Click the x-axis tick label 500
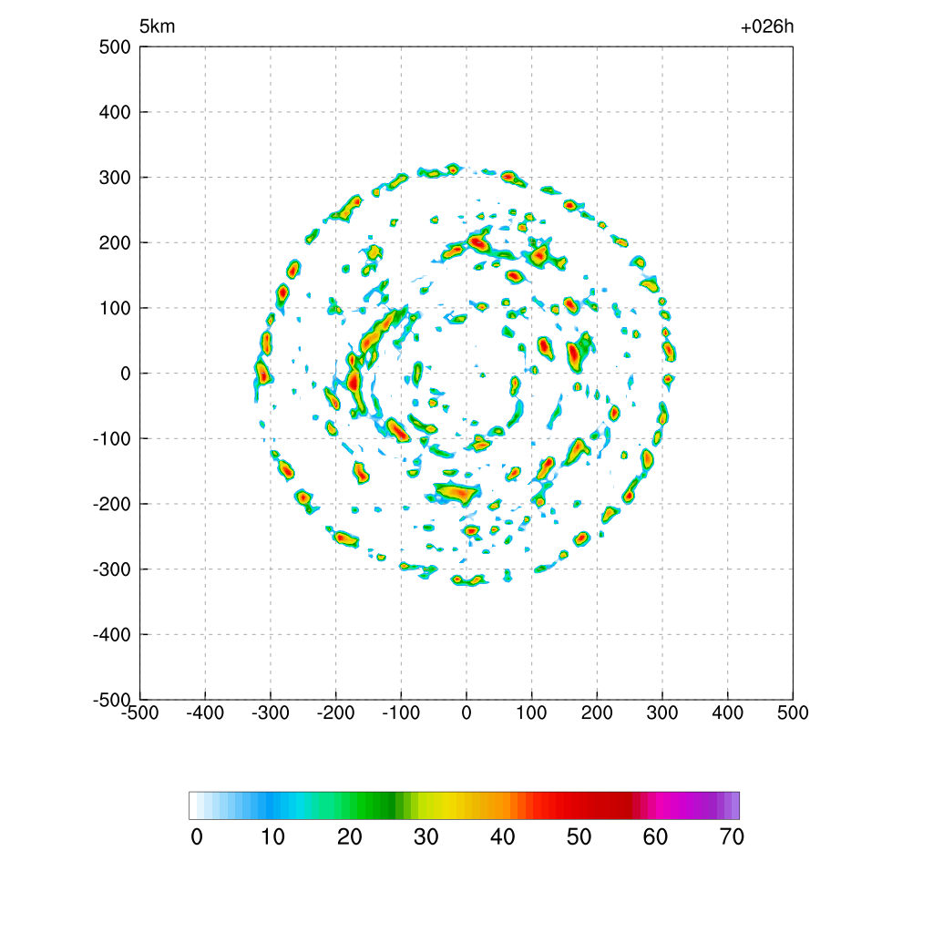The height and width of the screenshot is (933, 933). [793, 713]
